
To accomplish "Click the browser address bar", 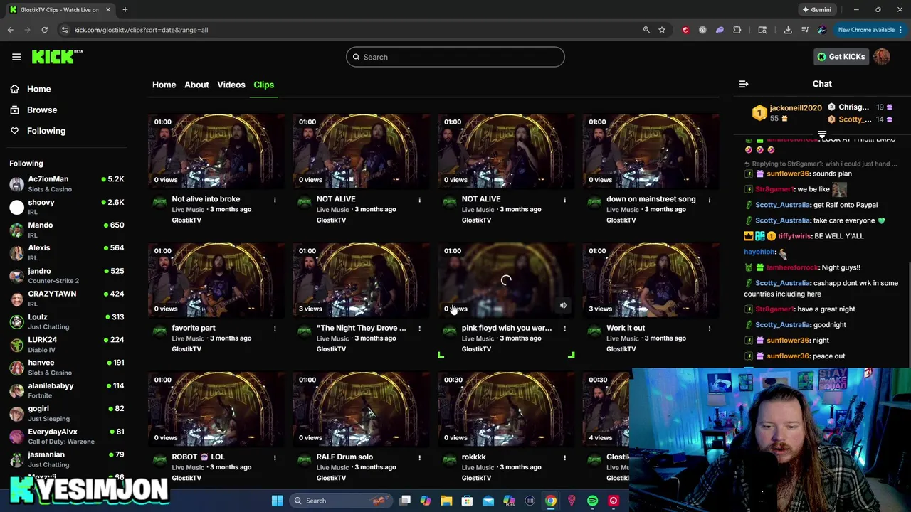I will [x=349, y=30].
